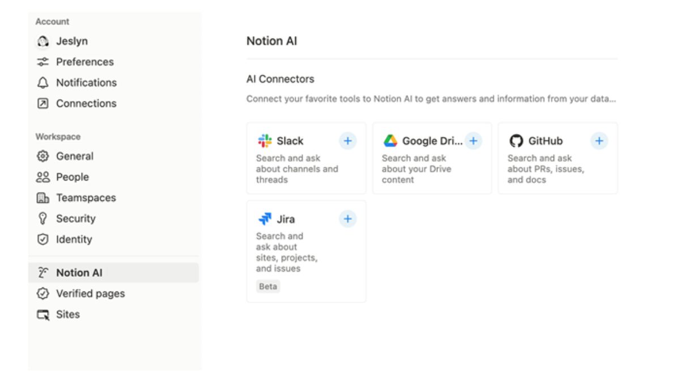Select General workspace settings
This screenshot has width=680, height=382.
click(x=74, y=156)
